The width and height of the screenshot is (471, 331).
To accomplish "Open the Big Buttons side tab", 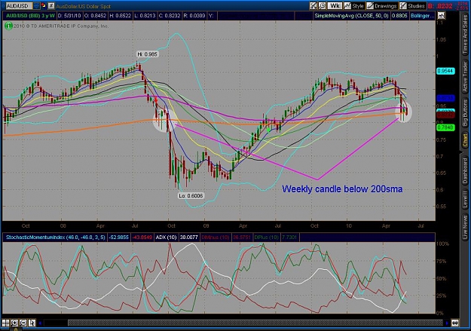I will 465,113.
